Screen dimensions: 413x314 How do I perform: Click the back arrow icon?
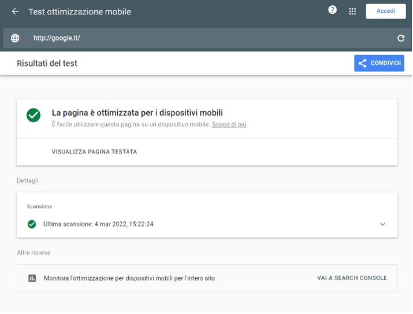[15, 12]
